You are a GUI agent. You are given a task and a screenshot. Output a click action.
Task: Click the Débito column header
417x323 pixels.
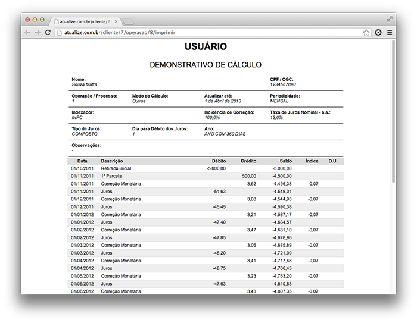coord(219,161)
